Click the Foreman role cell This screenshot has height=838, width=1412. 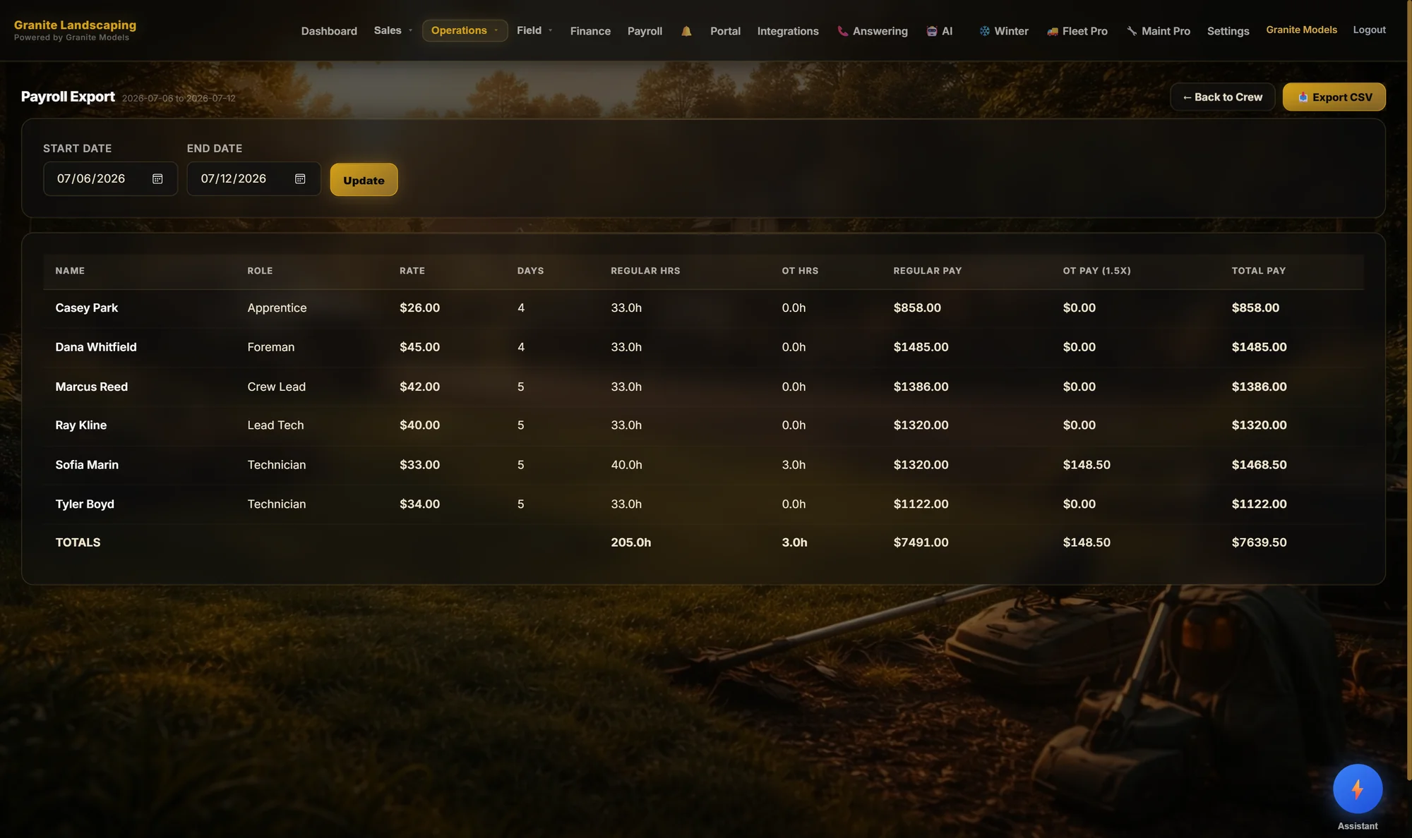(x=271, y=347)
